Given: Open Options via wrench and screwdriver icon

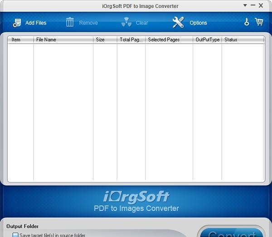Looking at the screenshot, I should pyautogui.click(x=178, y=22).
